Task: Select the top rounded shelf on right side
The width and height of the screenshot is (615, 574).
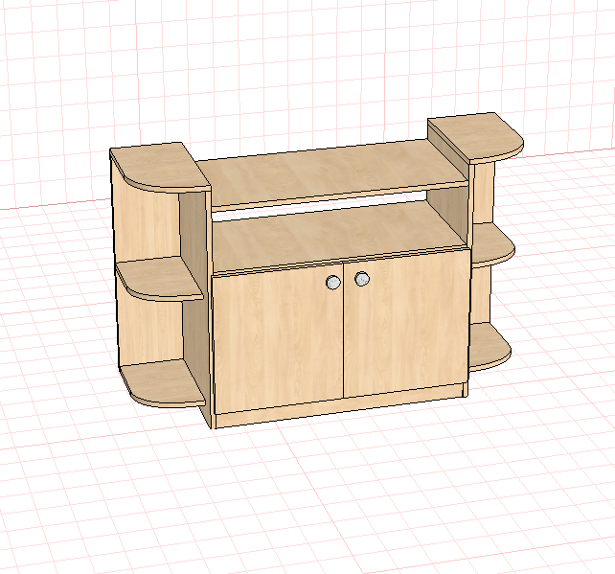Action: coord(476,138)
